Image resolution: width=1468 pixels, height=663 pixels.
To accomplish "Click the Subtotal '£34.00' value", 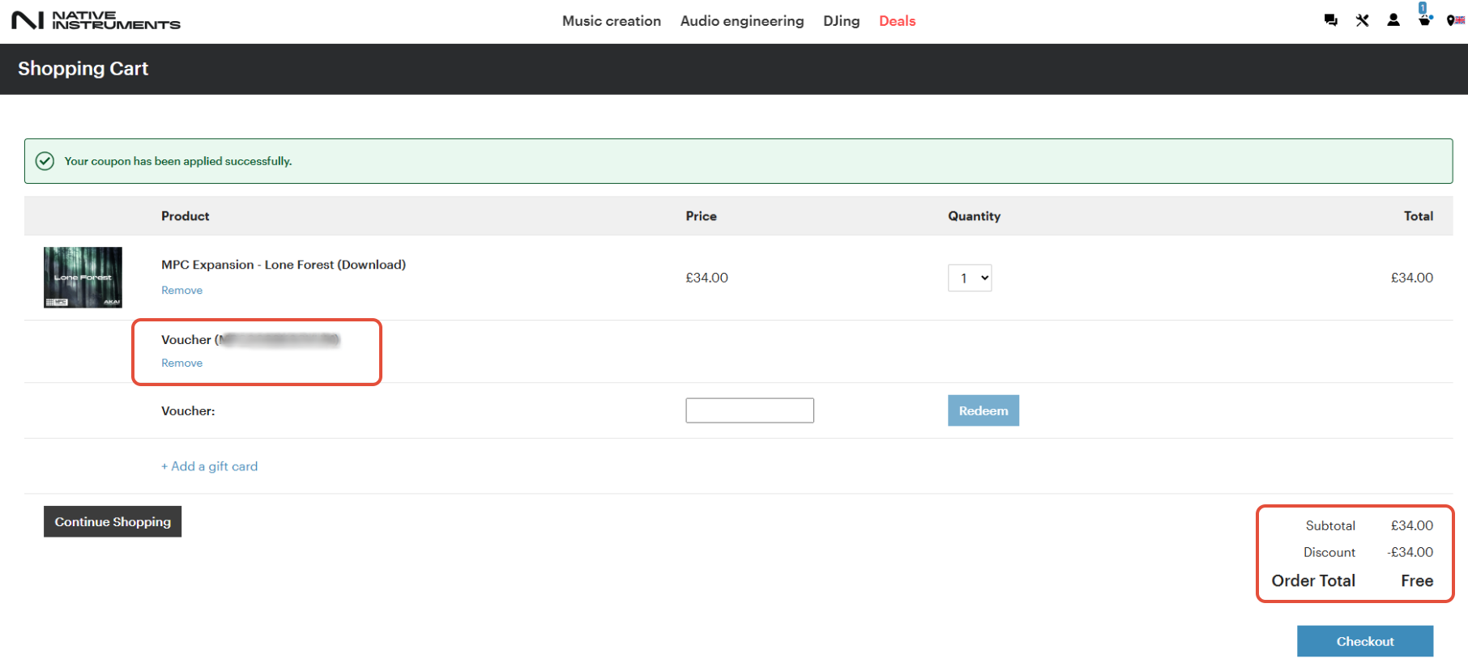I will coord(1412,525).
